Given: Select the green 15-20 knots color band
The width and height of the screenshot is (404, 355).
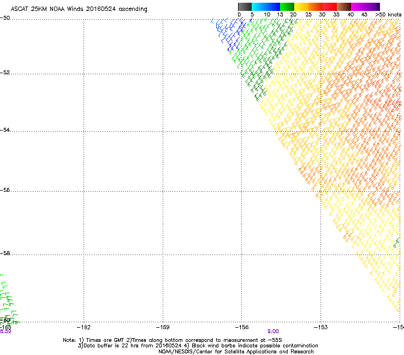Looking at the screenshot, I should (287, 7).
